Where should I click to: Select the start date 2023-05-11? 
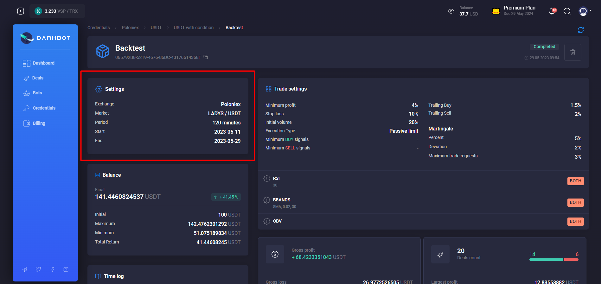pos(227,132)
